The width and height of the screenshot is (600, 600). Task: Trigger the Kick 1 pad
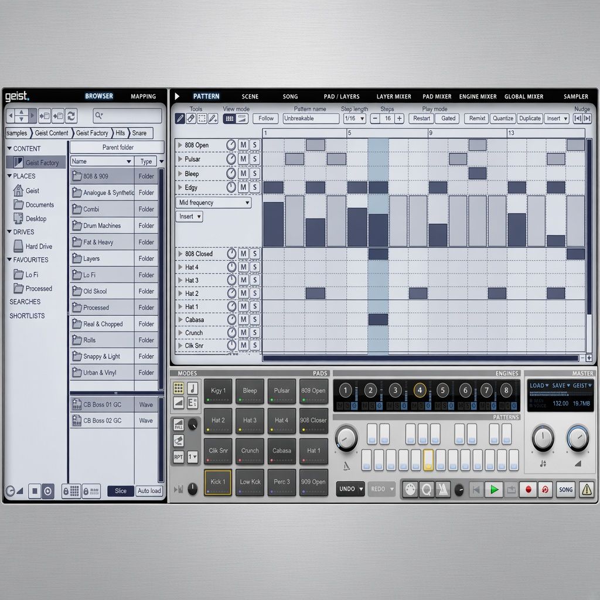click(218, 482)
